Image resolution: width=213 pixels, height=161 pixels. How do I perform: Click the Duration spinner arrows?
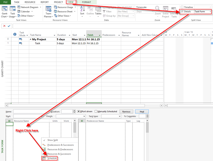[x=74, y=111]
